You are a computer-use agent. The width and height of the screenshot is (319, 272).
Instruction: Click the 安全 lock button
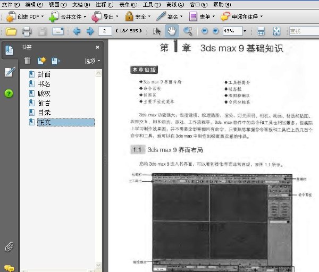click(135, 16)
